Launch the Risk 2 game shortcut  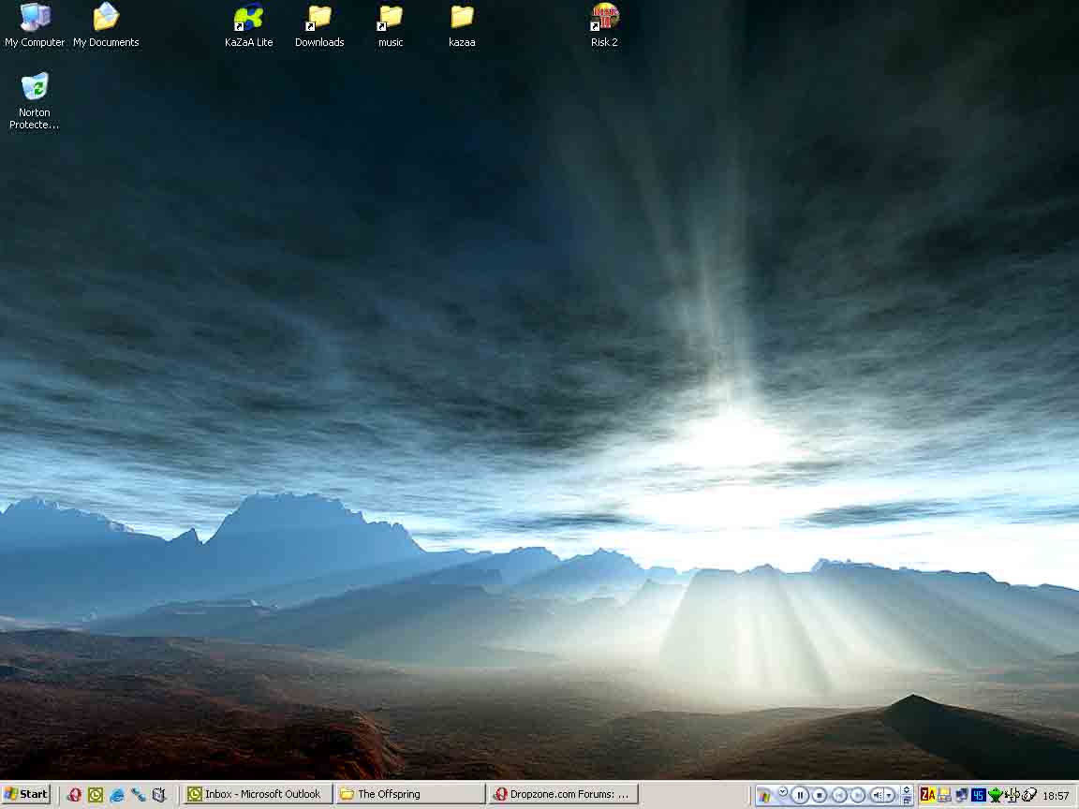604,19
